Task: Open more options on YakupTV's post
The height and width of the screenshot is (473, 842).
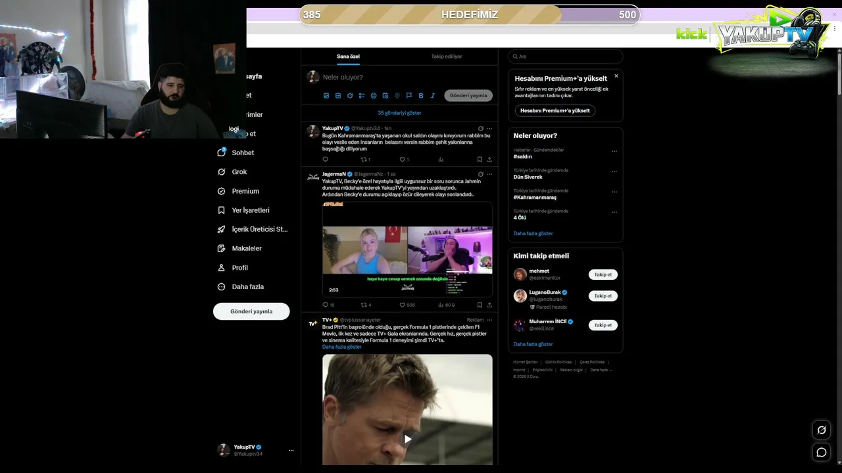Action: pyautogui.click(x=489, y=129)
